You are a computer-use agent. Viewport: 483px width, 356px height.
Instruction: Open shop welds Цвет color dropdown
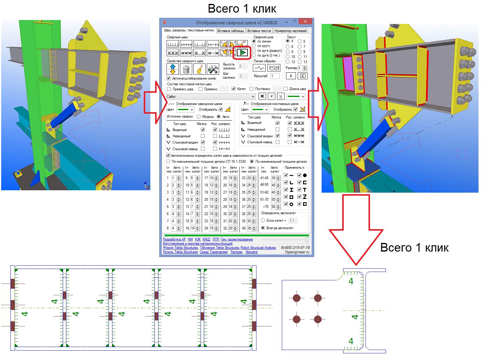(185, 109)
